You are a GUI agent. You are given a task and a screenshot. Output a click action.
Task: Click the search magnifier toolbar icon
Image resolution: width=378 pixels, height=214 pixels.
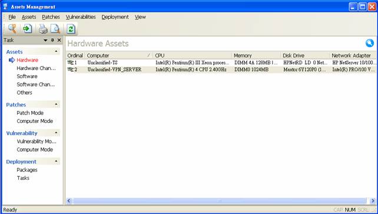(12, 29)
